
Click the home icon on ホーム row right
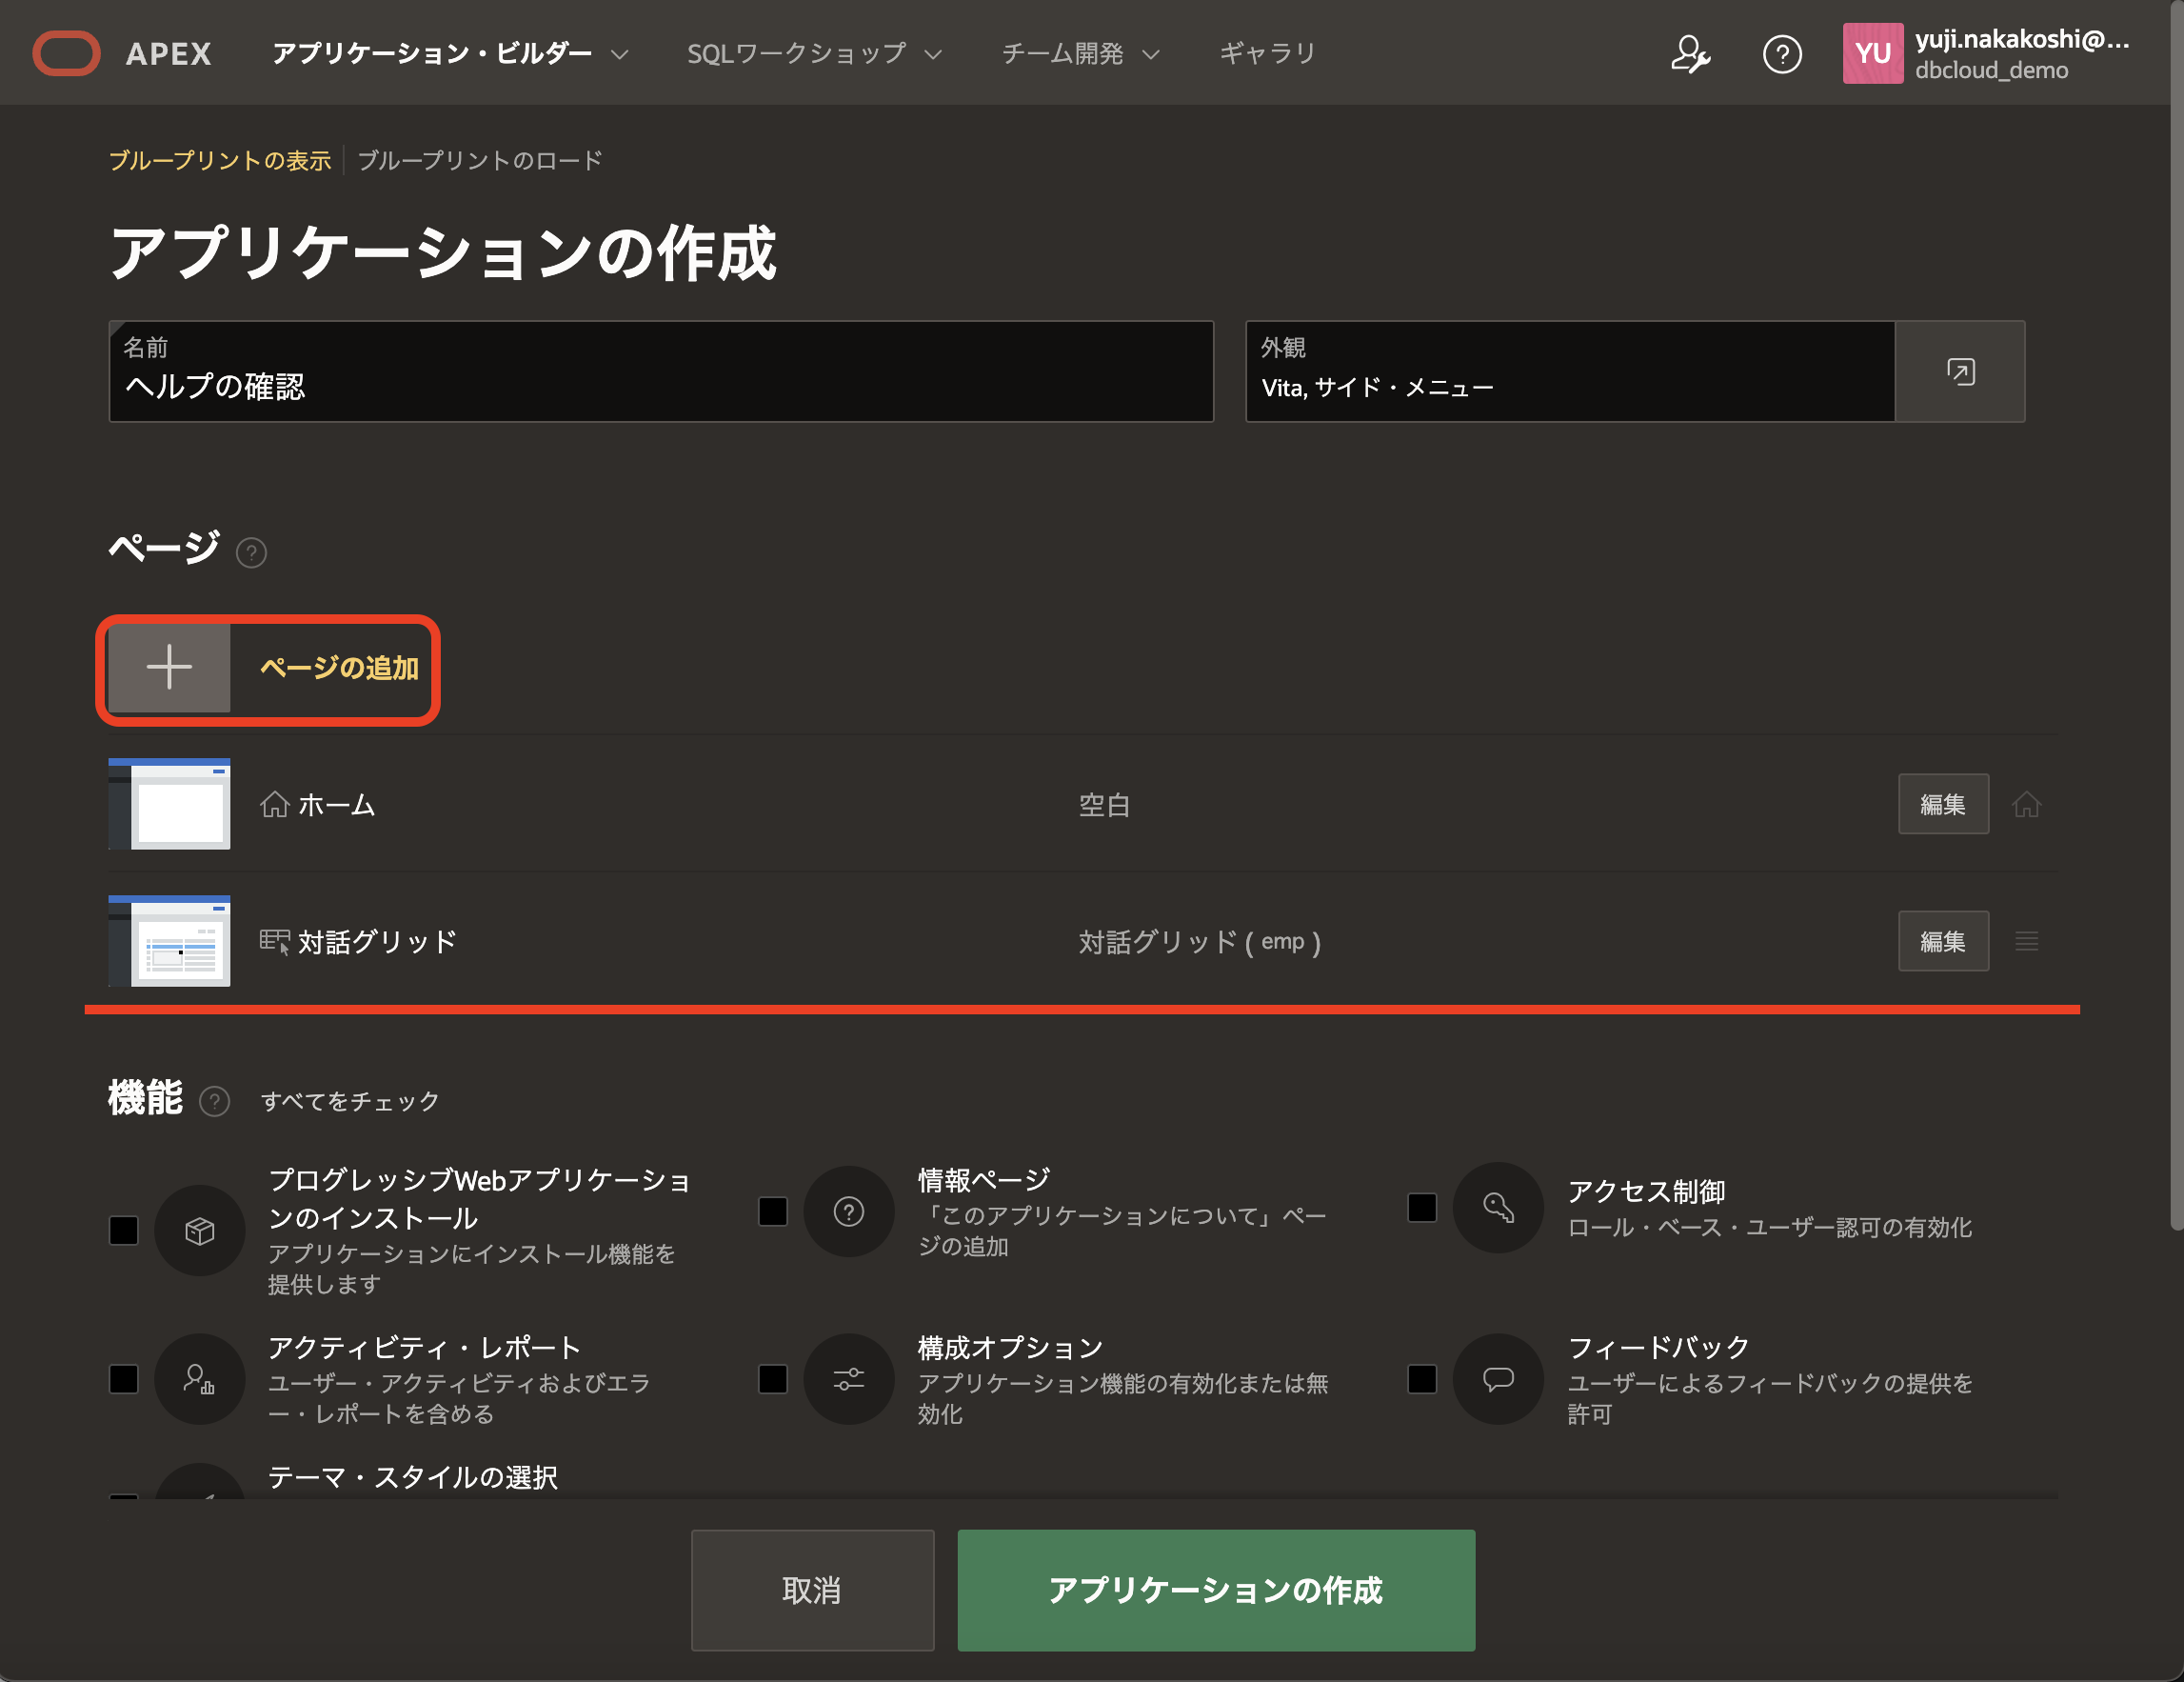pos(2026,805)
